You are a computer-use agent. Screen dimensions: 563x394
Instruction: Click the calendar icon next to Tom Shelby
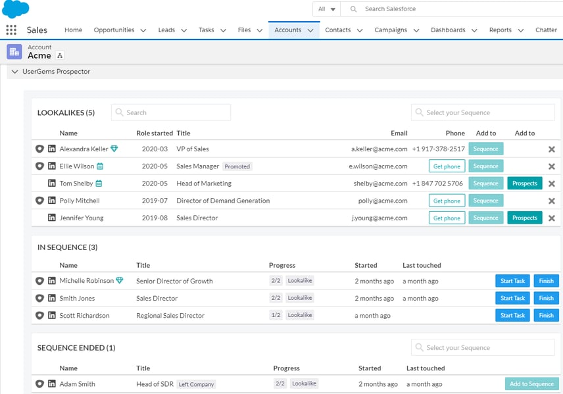[99, 183]
